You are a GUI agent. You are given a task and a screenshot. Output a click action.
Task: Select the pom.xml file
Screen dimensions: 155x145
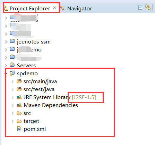(35, 129)
